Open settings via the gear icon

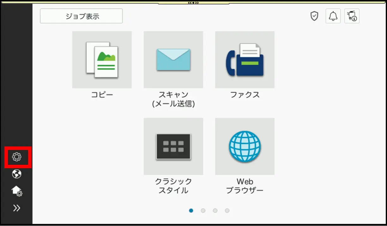point(16,157)
